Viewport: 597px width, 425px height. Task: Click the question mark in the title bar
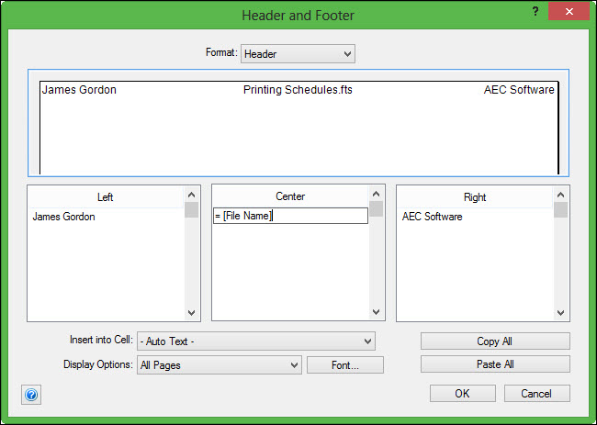click(535, 12)
